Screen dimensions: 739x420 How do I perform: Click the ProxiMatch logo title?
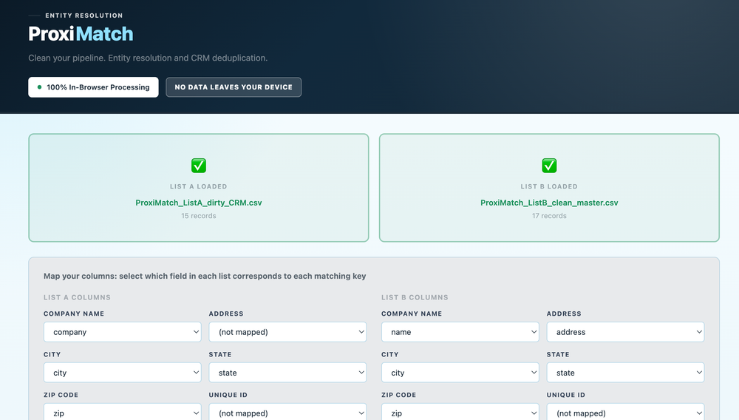(81, 34)
